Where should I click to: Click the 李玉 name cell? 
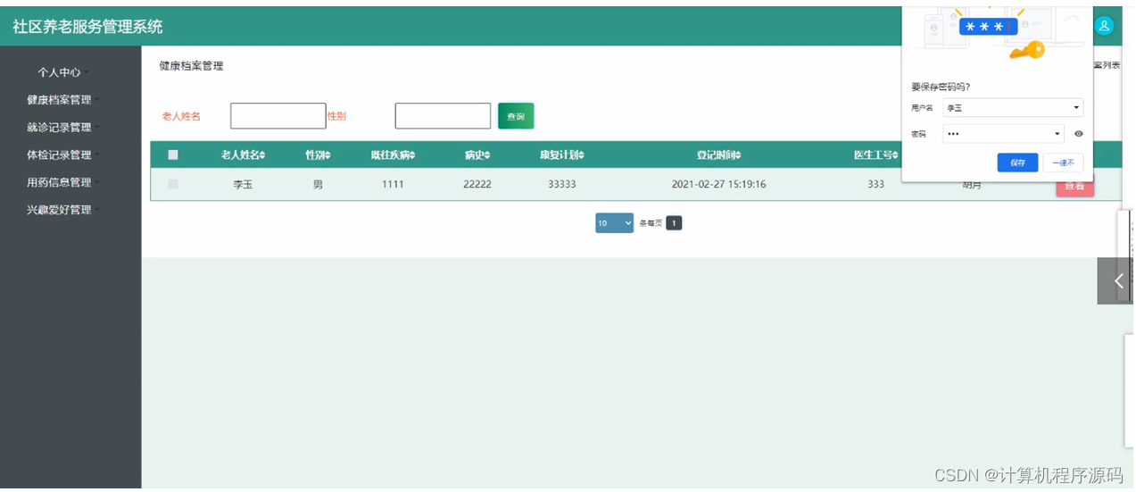(243, 185)
